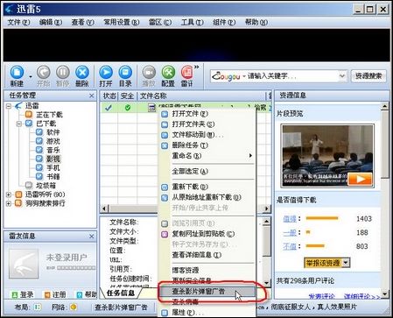The image size is (393, 318).
Task: Open the Gougou search box dropdown arrow
Action: [x=342, y=76]
